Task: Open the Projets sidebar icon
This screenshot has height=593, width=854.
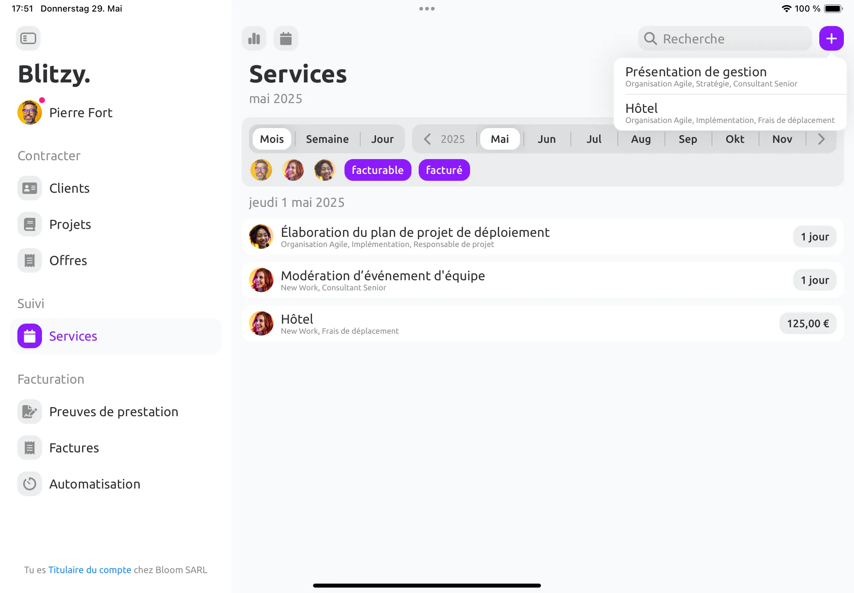Action: pos(30,224)
